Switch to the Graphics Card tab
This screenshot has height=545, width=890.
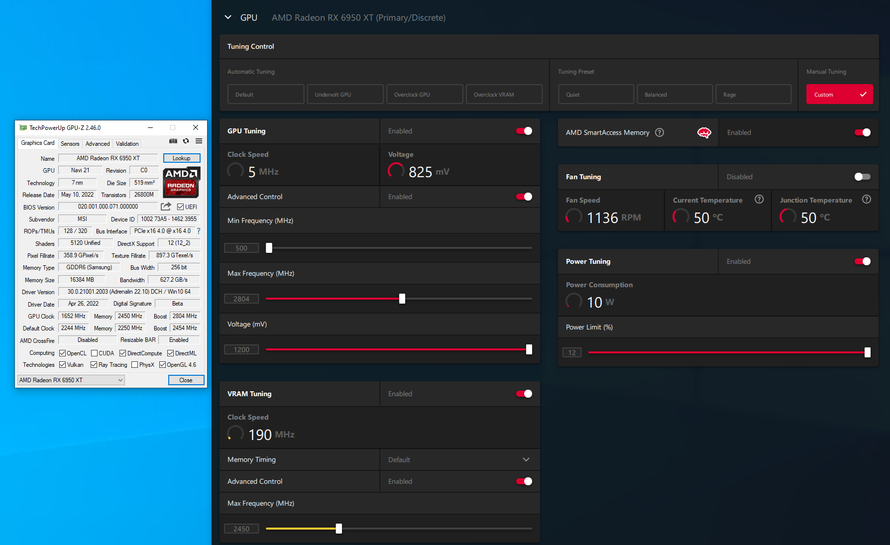(38, 143)
